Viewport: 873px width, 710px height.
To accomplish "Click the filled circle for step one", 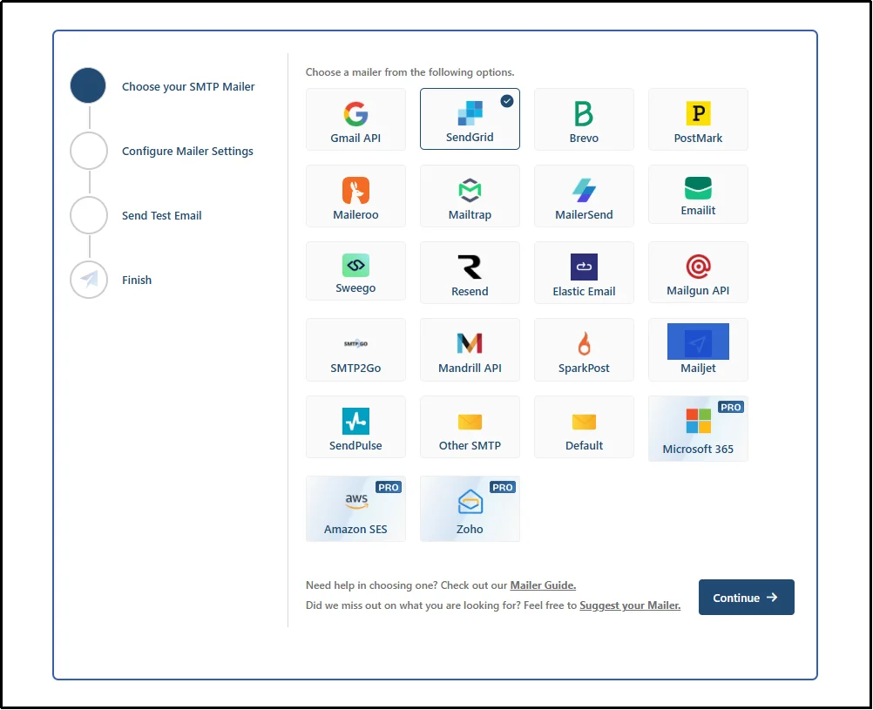I will (88, 85).
